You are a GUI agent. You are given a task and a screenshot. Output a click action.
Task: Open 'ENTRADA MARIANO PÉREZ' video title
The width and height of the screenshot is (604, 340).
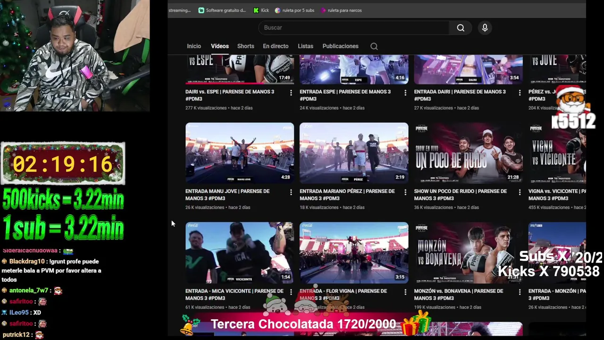pos(347,195)
